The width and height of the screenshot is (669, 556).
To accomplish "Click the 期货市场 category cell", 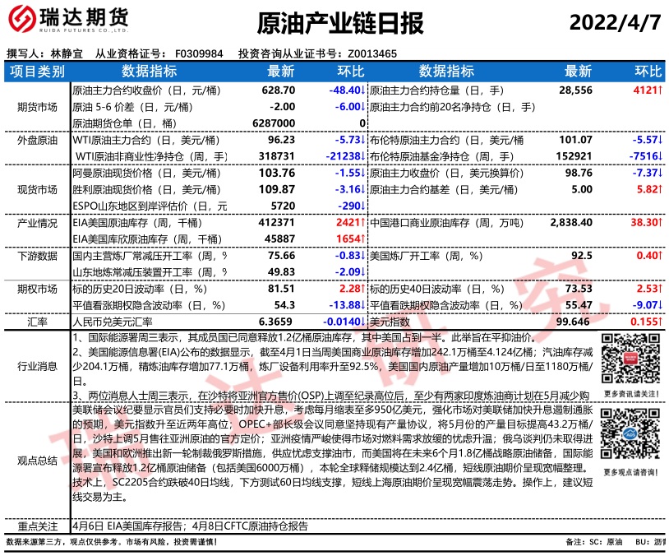I will 37,107.
